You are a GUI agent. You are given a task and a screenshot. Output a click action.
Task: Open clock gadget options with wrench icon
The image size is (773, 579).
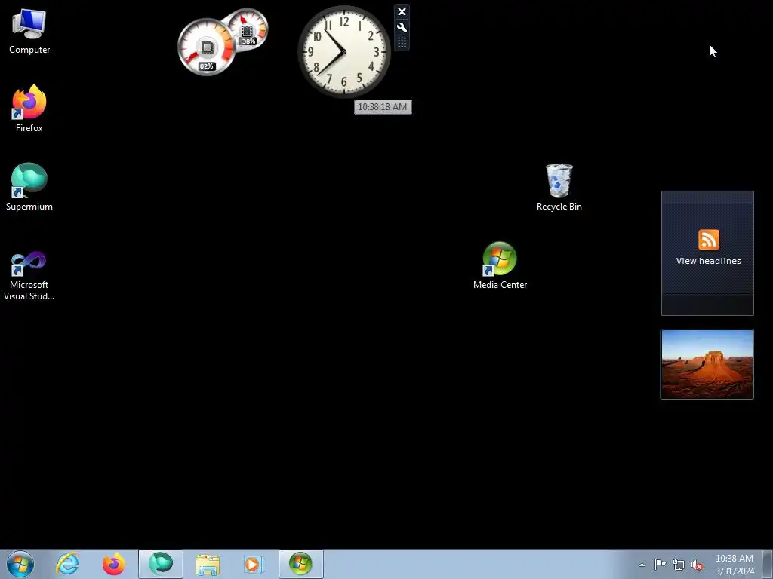pyautogui.click(x=402, y=28)
